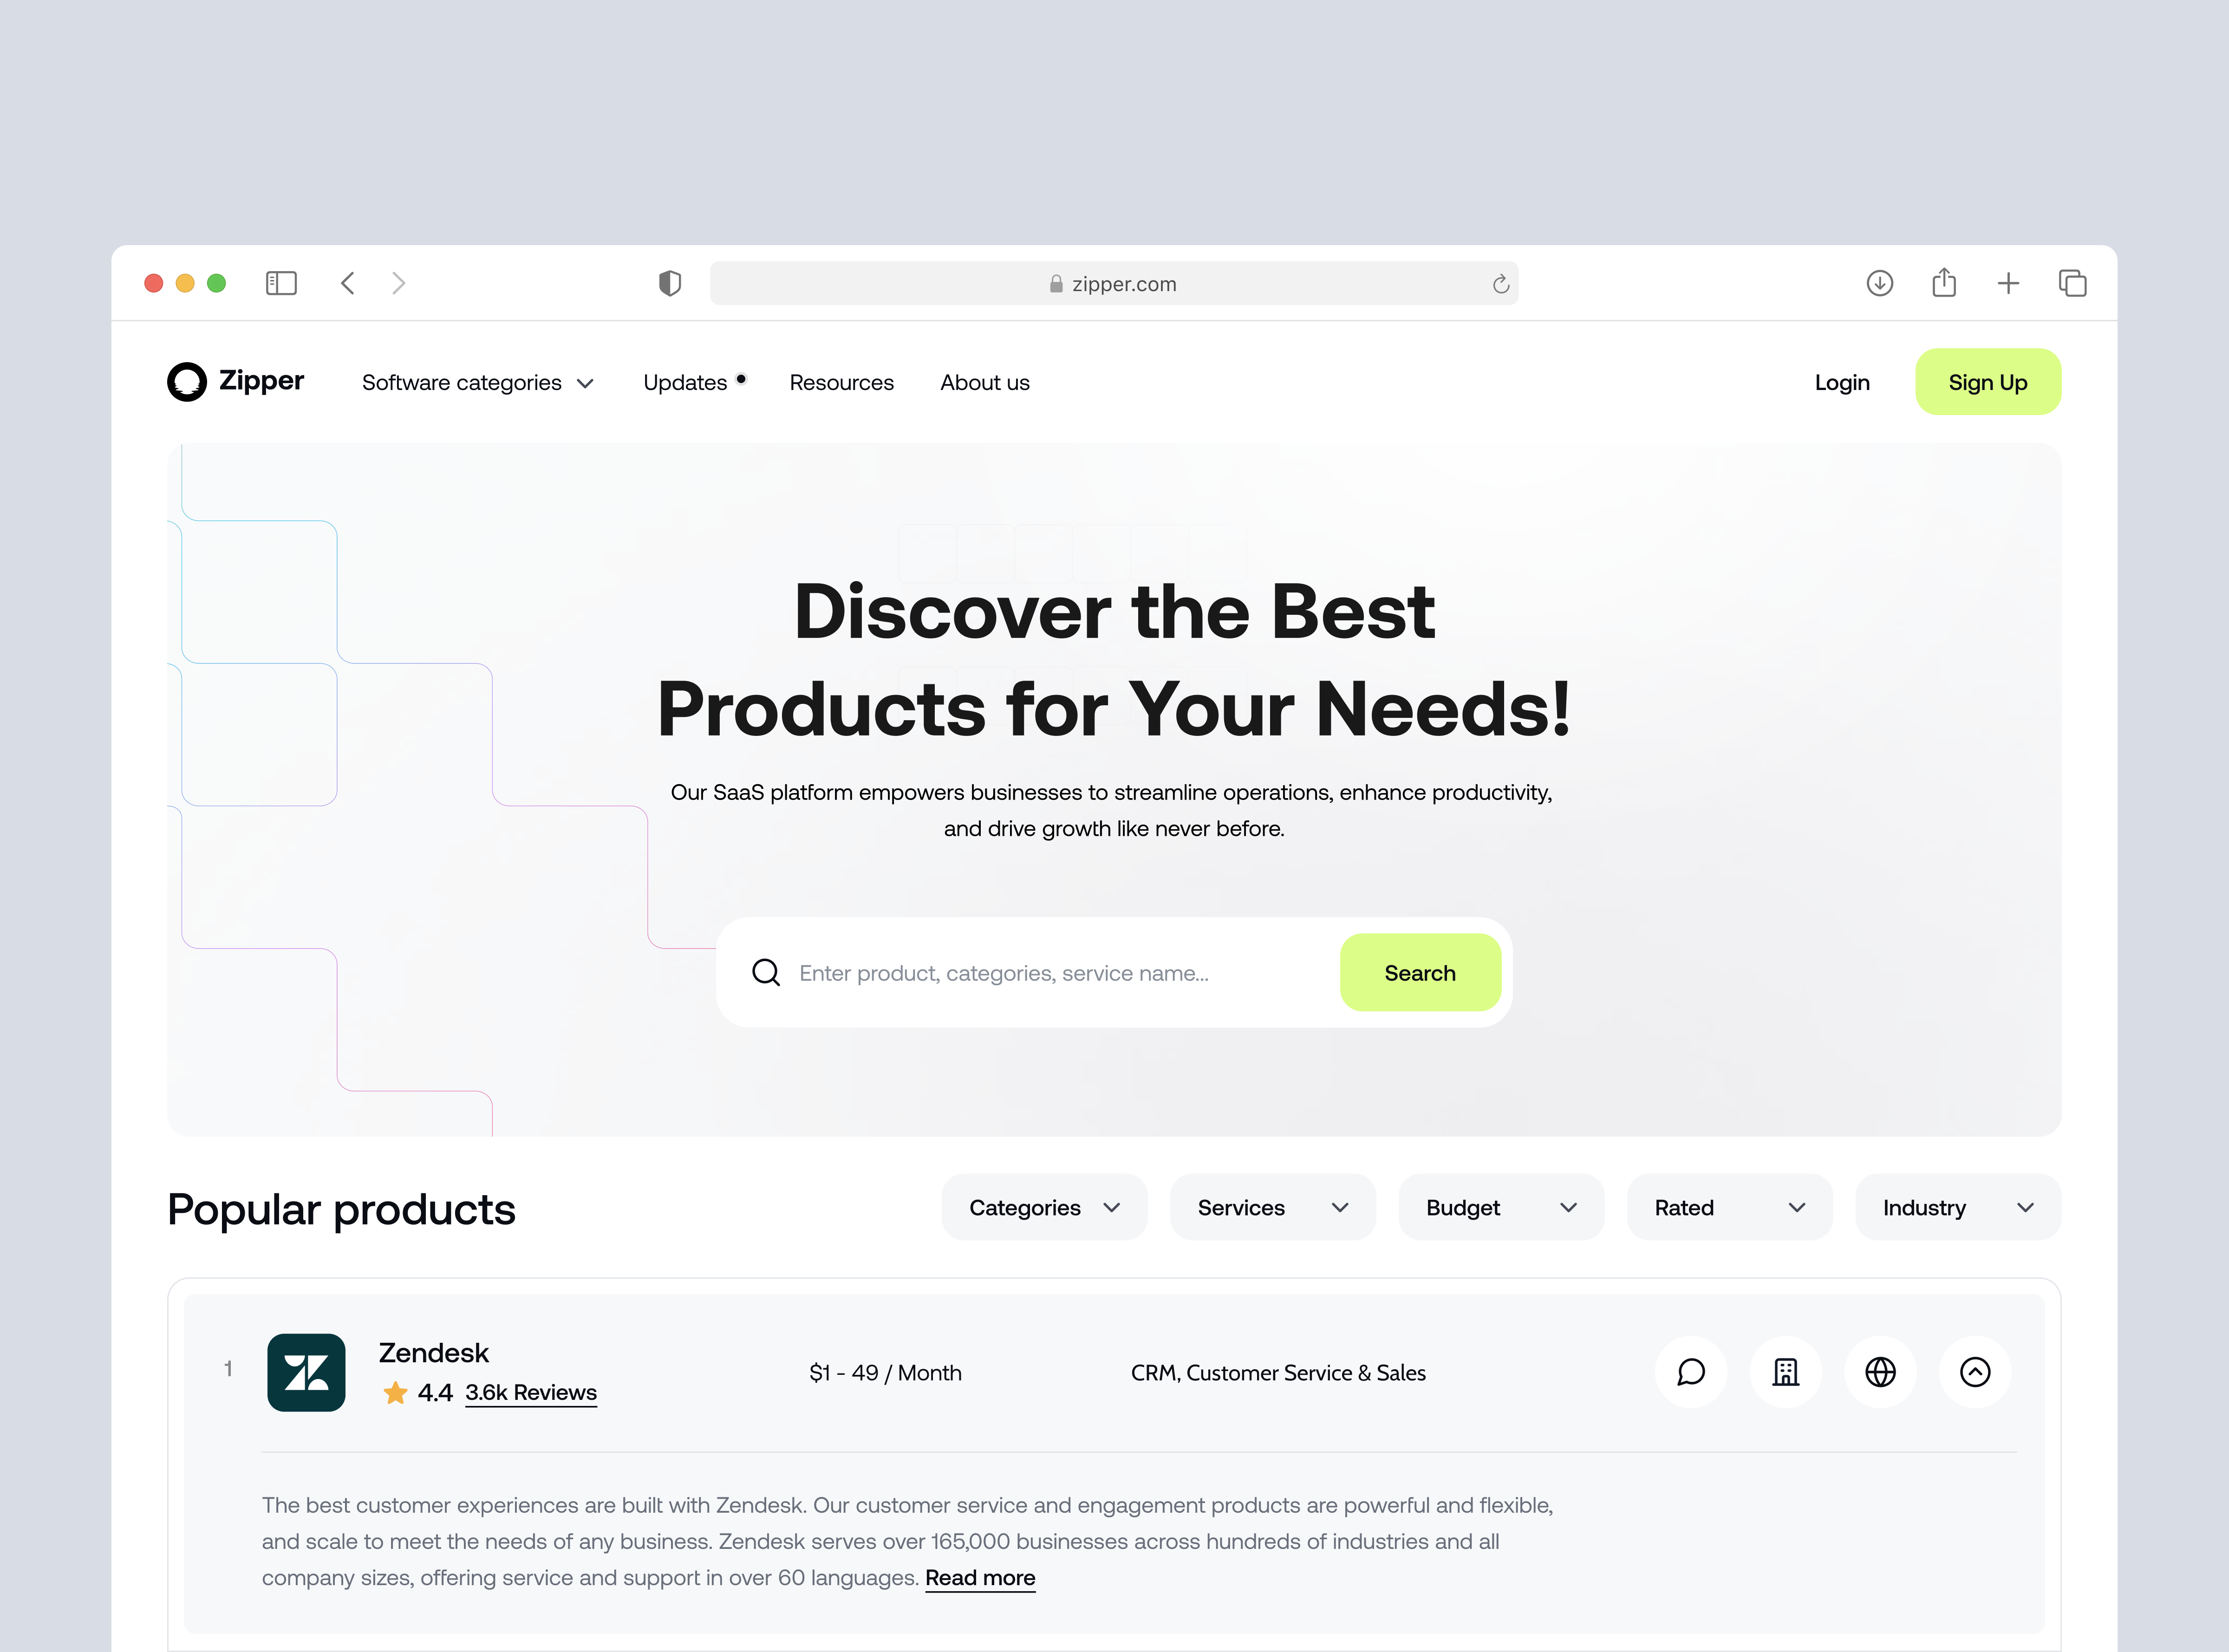Open Zendesk's website via the globe icon
The image size is (2229, 1652).
[x=1880, y=1372]
